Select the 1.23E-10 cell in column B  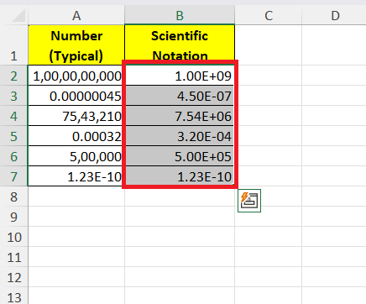pos(180,176)
